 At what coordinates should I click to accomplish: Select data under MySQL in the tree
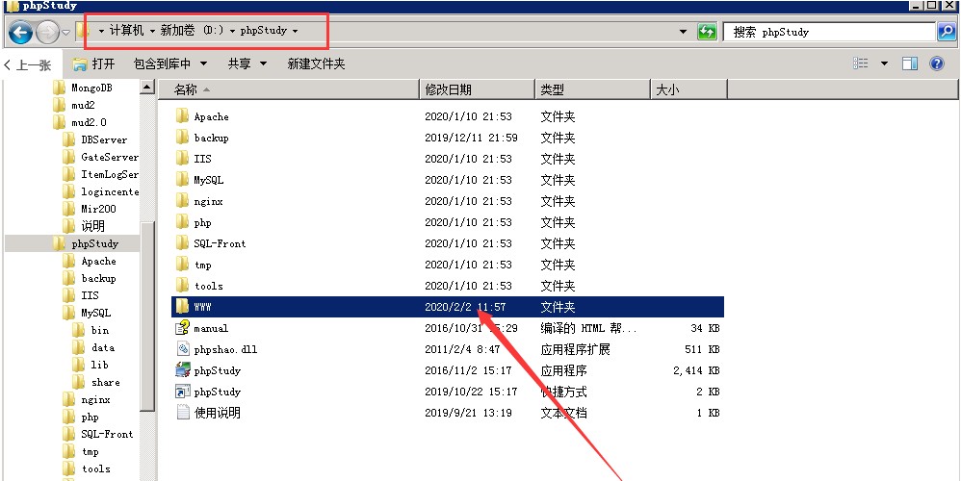point(102,347)
